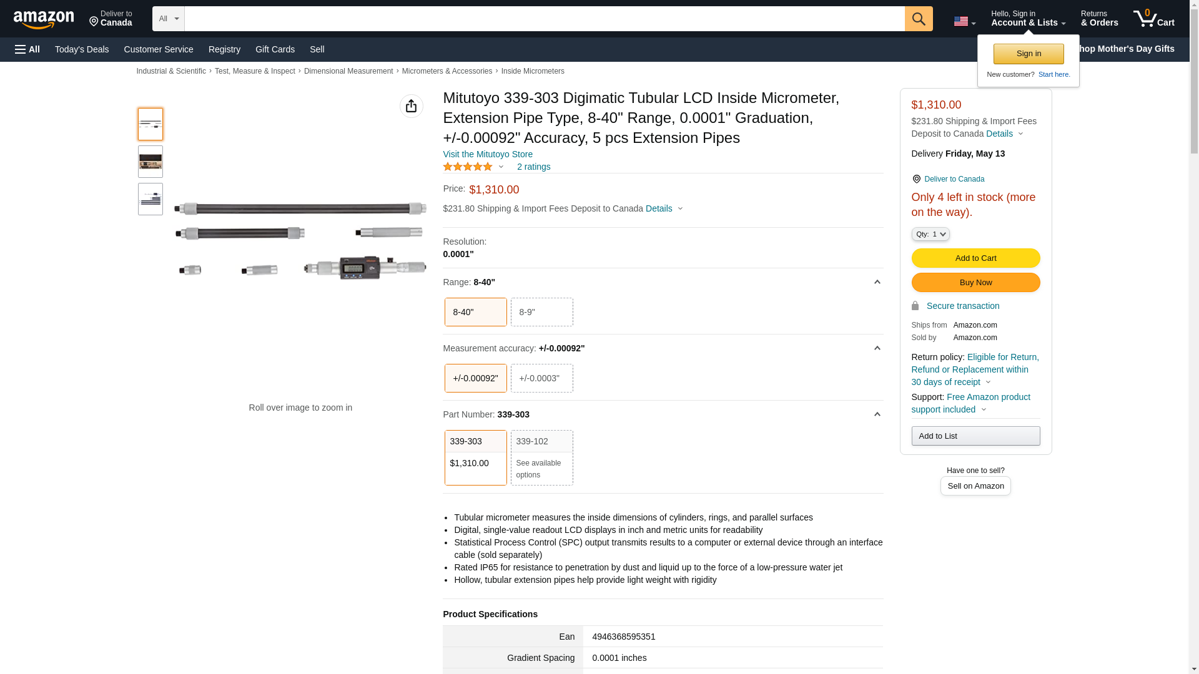This screenshot has height=674, width=1199.
Task: Click the star rating icons
Action: coord(468,167)
